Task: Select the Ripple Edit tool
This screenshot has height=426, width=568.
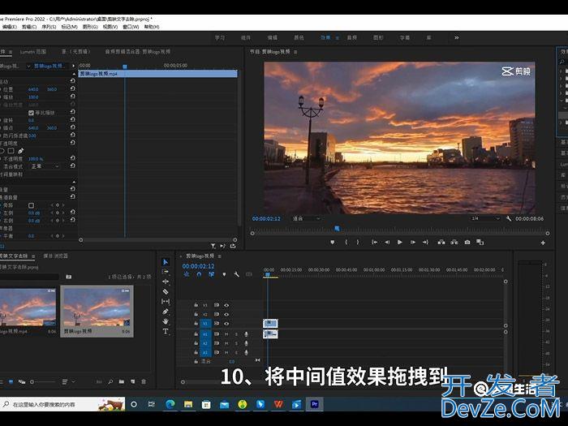Action: (166, 282)
